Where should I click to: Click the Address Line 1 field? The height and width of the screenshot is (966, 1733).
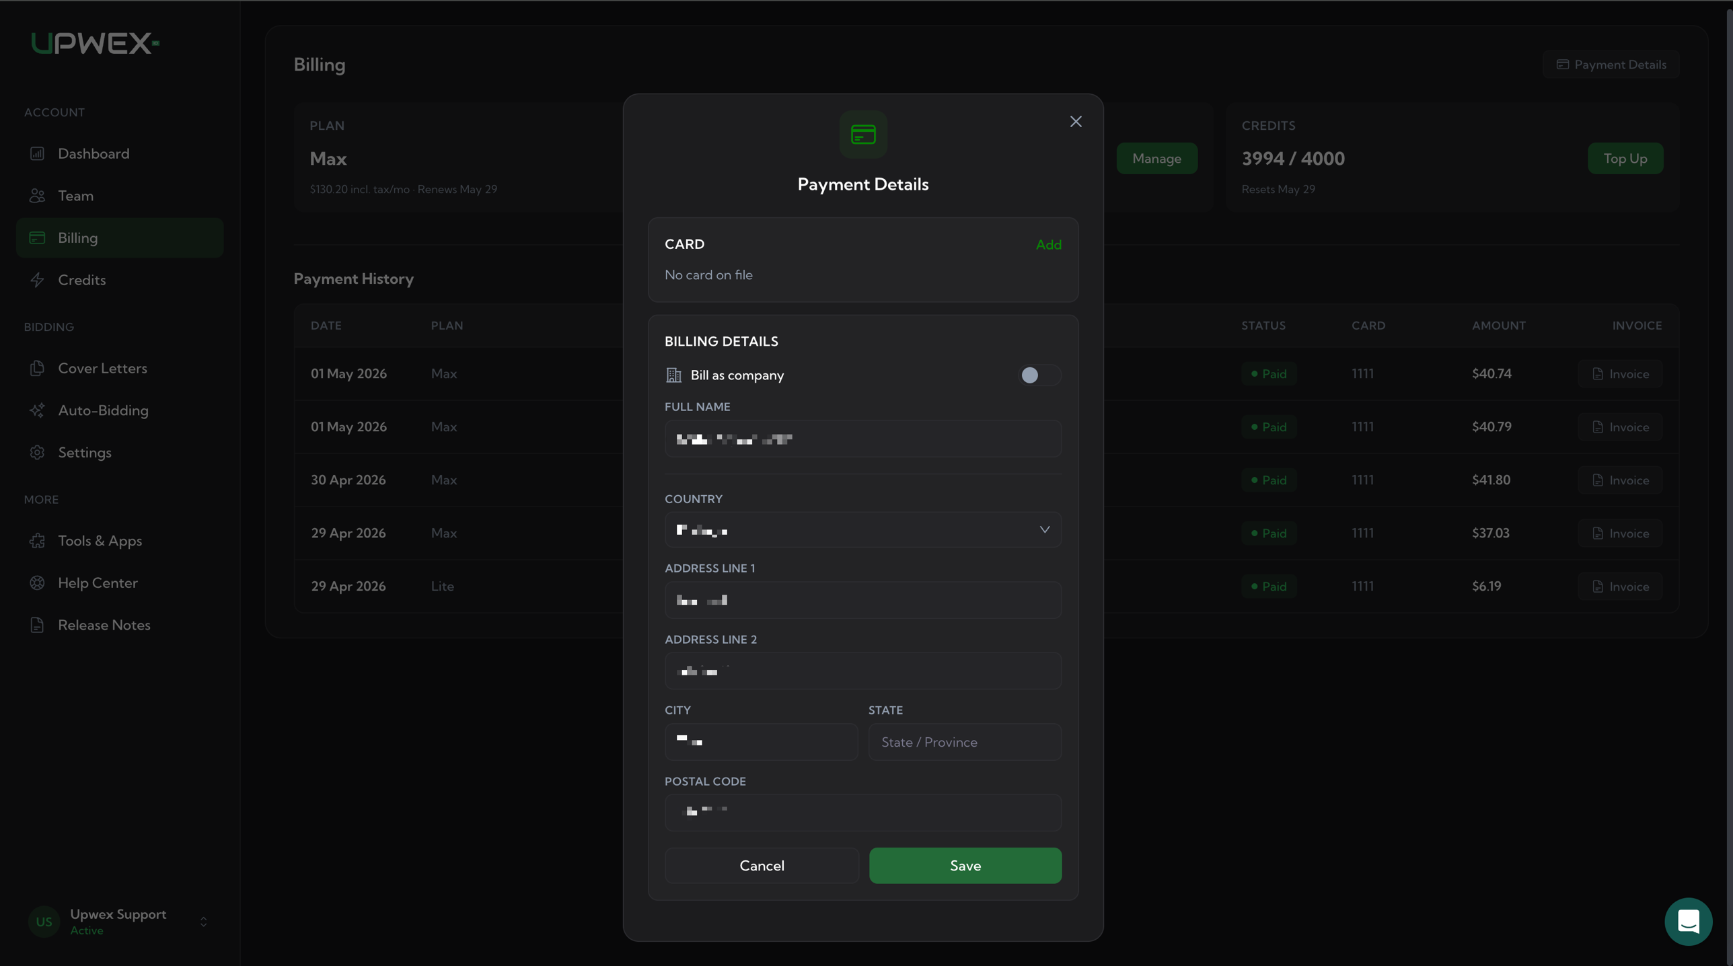tap(863, 600)
